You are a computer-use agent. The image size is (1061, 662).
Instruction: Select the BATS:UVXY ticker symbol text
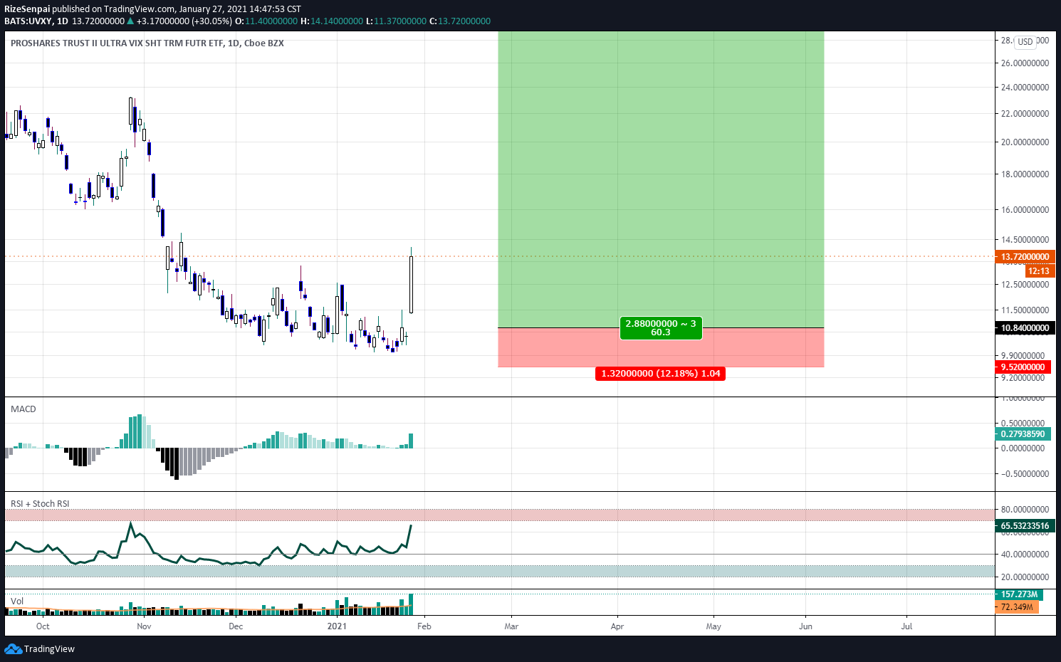pos(28,21)
